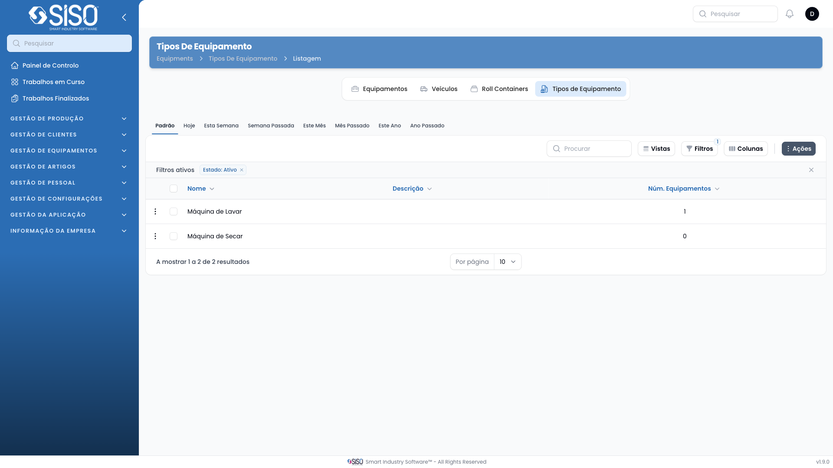Toggle the select-all rows checkbox

click(x=174, y=188)
